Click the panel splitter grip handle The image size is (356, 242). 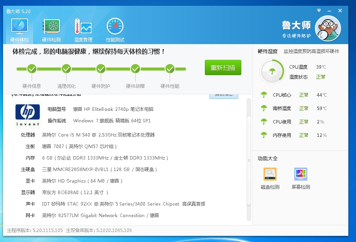click(249, 160)
